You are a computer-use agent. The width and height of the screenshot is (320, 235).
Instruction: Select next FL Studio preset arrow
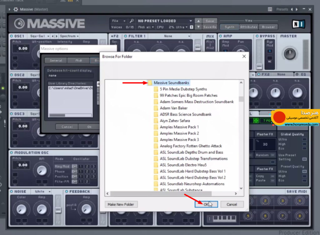pyautogui.click(x=297, y=9)
